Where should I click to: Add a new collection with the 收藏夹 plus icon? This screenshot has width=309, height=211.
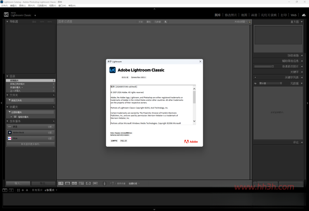click(x=54, y=107)
